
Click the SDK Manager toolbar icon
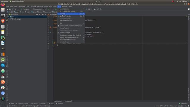(x=98, y=9)
